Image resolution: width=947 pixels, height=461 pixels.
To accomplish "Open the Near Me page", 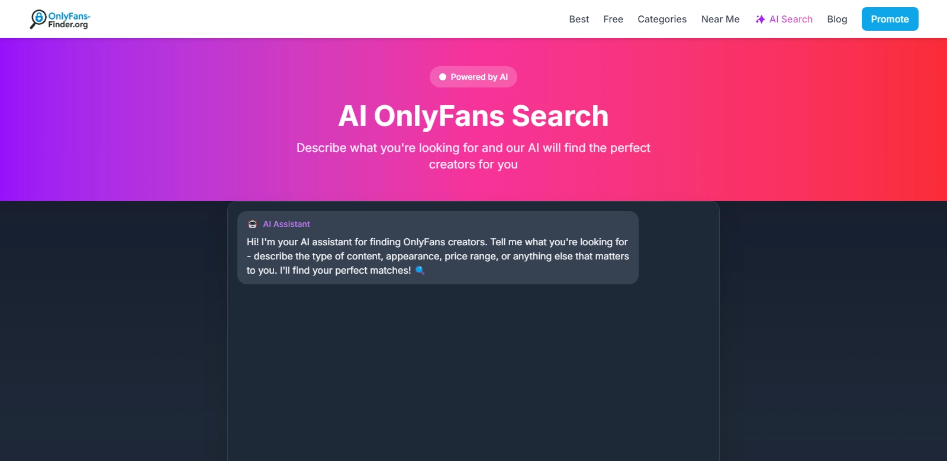I will [x=720, y=19].
